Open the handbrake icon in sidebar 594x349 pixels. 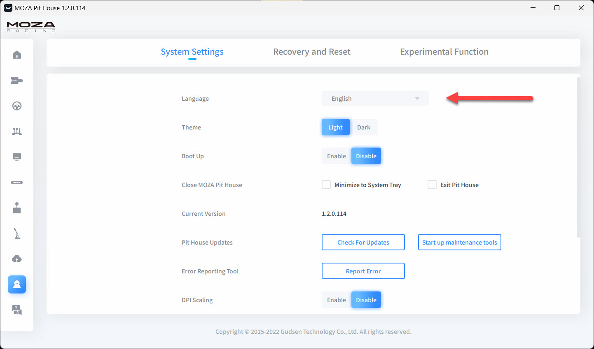[x=17, y=233]
